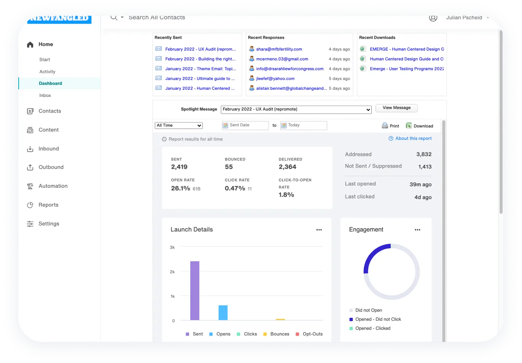Open the About this report link
Viewport: 522px width, 363px height.
412,138
